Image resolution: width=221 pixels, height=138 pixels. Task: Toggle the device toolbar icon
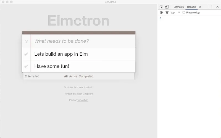[x=167, y=7]
